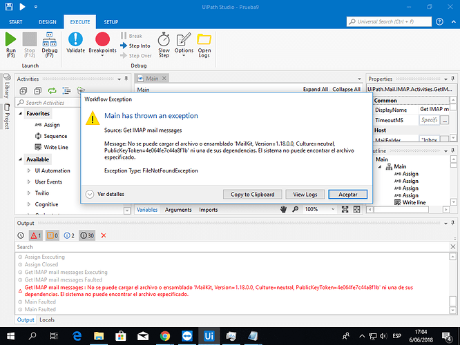
Task: Toggle the warning filter showing 0
Action: [x=52, y=235]
